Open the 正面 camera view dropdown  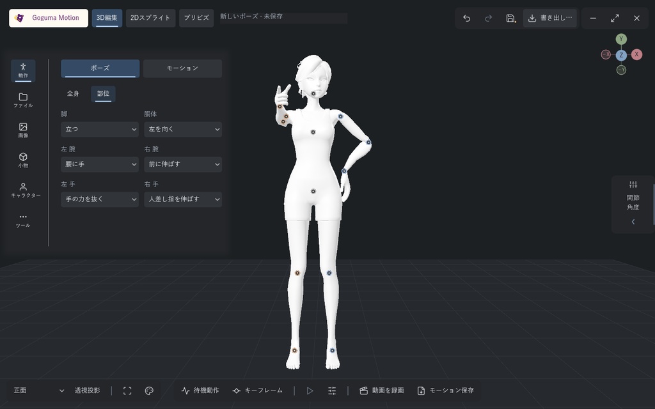tap(39, 390)
